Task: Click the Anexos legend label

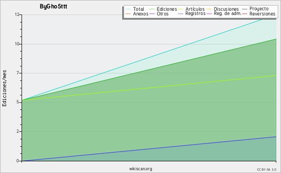Action: (x=140, y=14)
